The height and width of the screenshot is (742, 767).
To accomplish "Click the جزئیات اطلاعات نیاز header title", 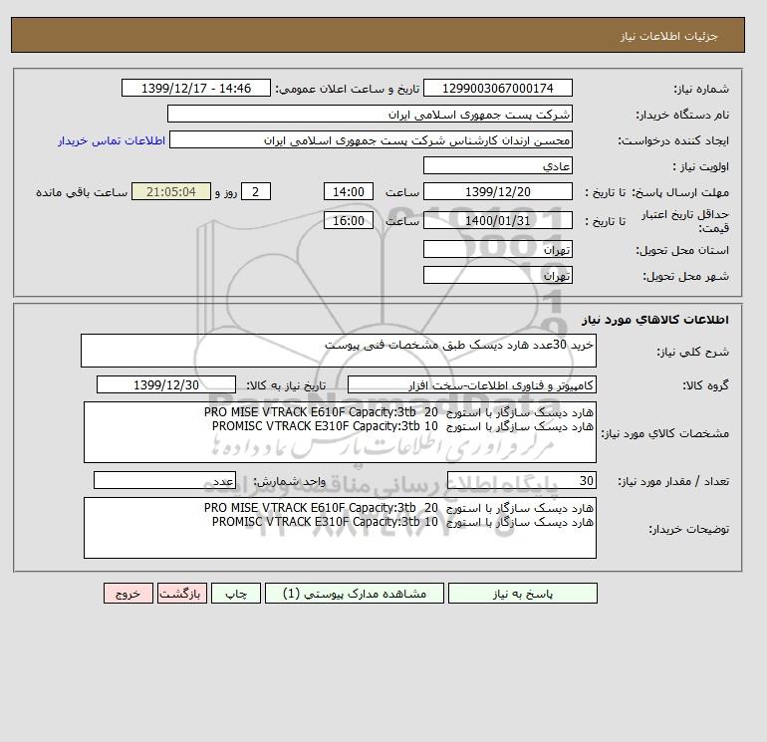I will 668,36.
